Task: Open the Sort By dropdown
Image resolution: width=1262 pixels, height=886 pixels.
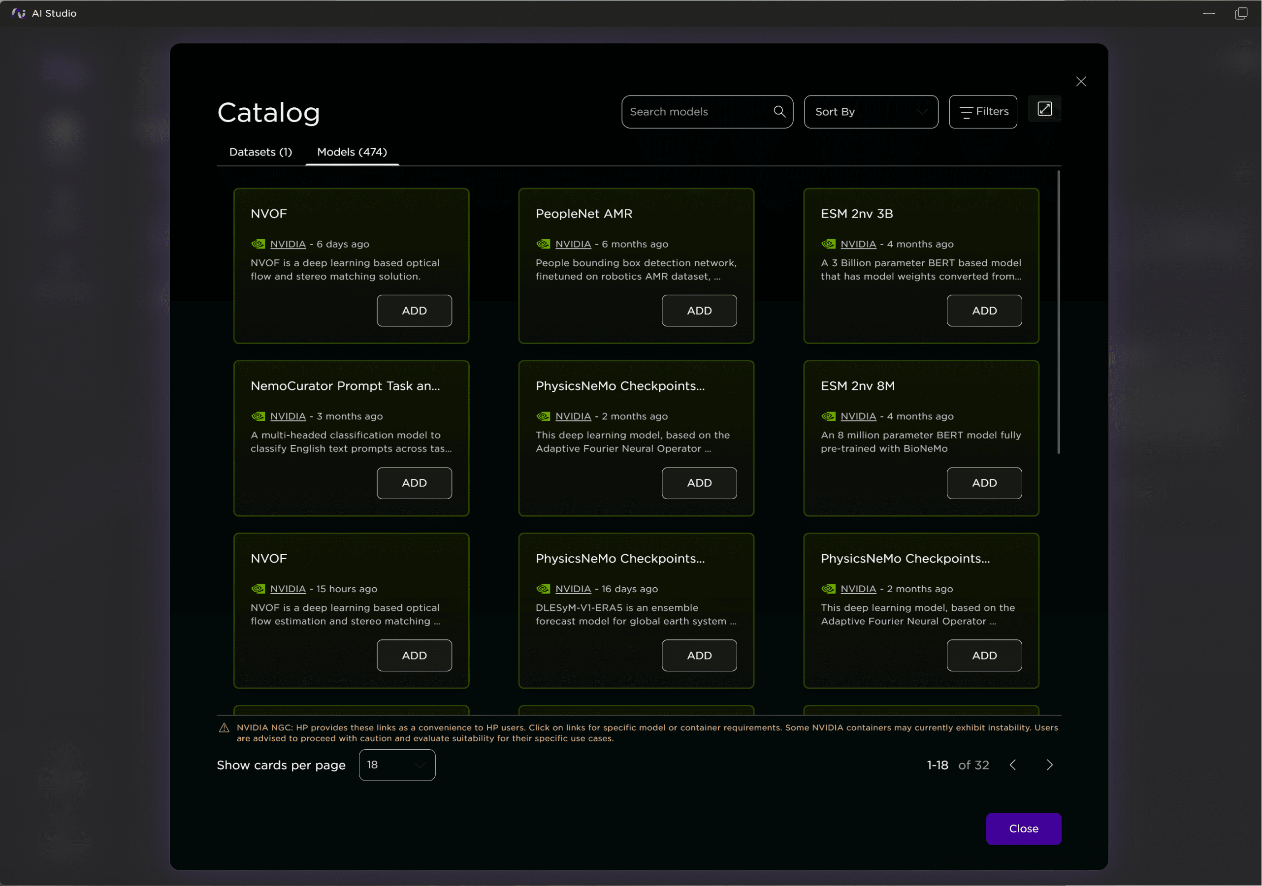Action: point(871,112)
